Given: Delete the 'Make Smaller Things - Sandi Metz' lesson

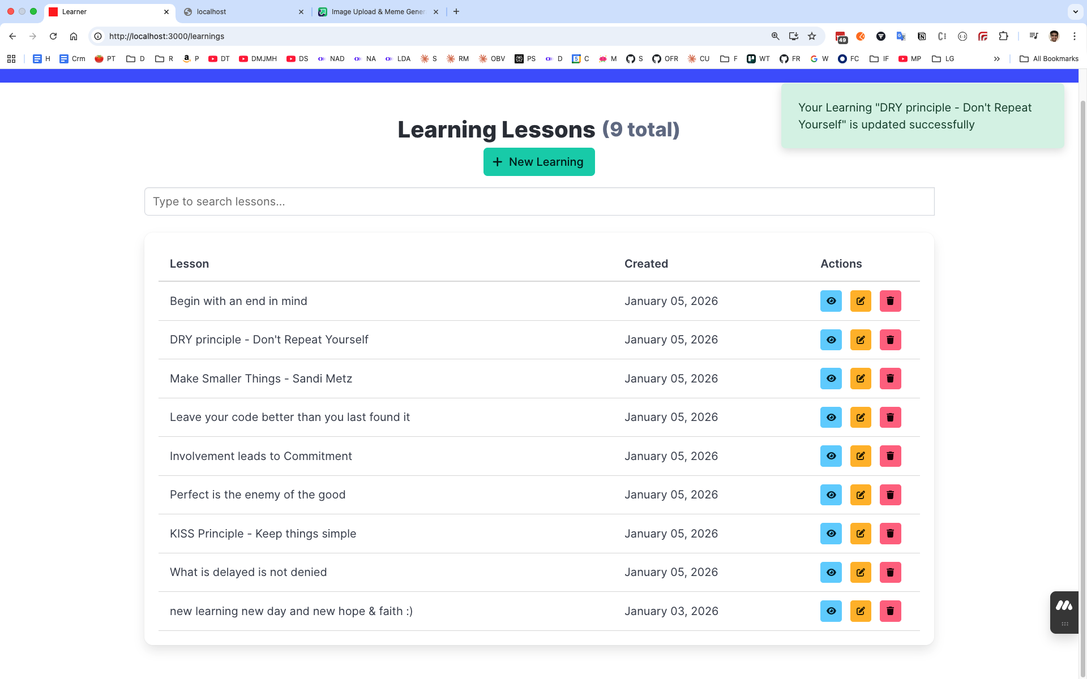Looking at the screenshot, I should 890,379.
